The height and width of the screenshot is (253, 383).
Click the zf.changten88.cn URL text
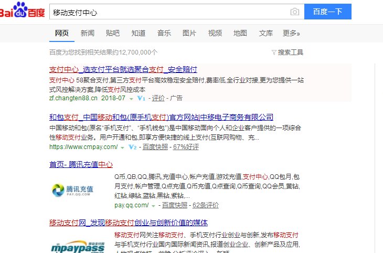click(73, 98)
